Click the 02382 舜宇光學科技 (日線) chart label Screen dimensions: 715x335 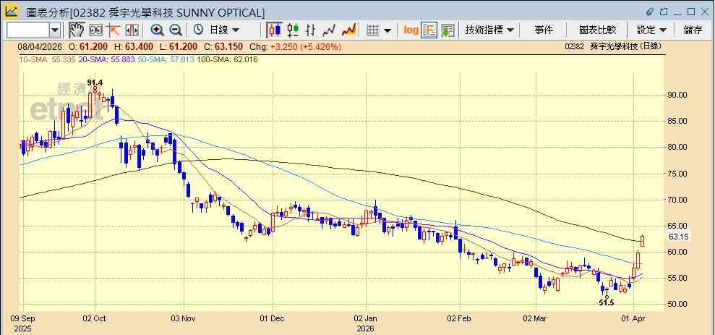[x=612, y=46]
